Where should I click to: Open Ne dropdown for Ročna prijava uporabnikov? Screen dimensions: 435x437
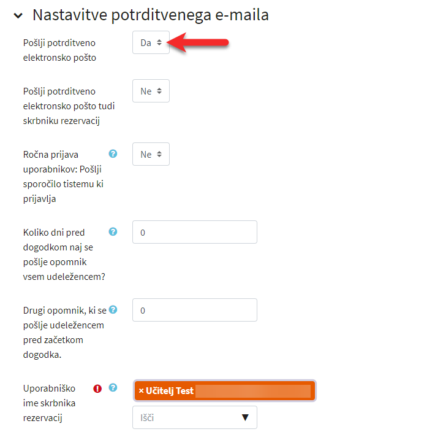[x=151, y=154]
